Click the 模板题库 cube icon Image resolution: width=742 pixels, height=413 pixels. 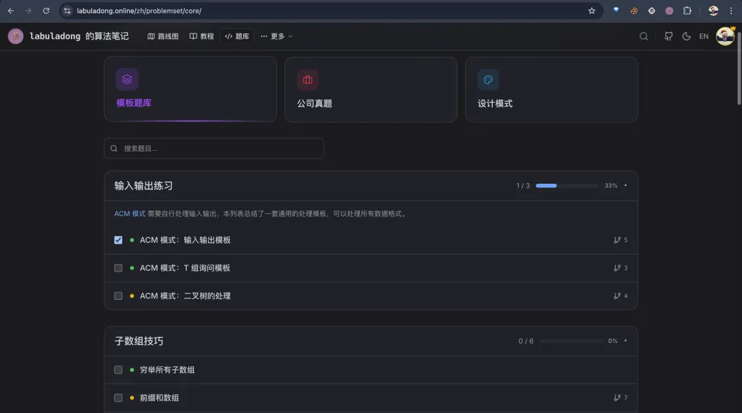tap(126, 79)
